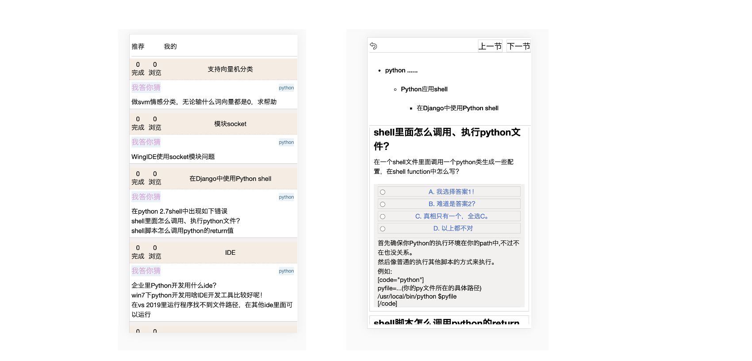Open the 在Django中使用Python shell topic header
The image size is (752, 361).
[230, 179]
